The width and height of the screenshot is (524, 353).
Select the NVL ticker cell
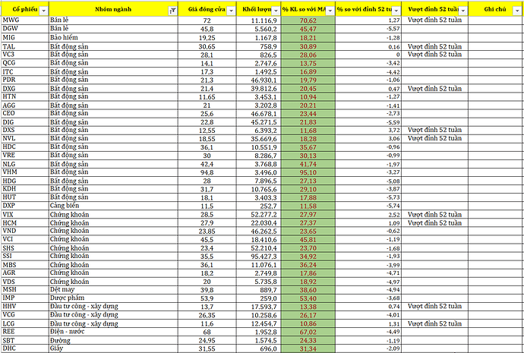click(25, 139)
